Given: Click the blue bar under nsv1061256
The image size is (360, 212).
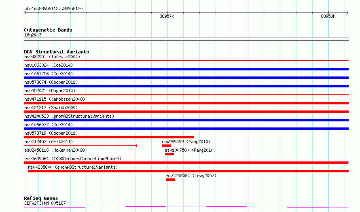Looking at the screenshot, I should tap(186, 78).
